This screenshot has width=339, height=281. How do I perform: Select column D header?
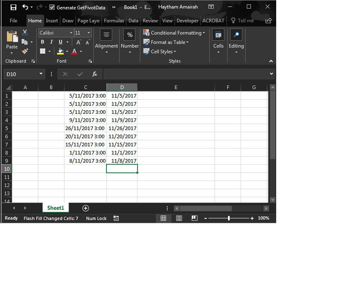[x=122, y=87]
